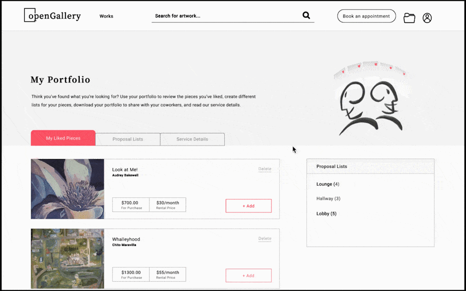Open the Whalleyhood artwork thumbnail
This screenshot has width=466, height=291.
coord(67,259)
